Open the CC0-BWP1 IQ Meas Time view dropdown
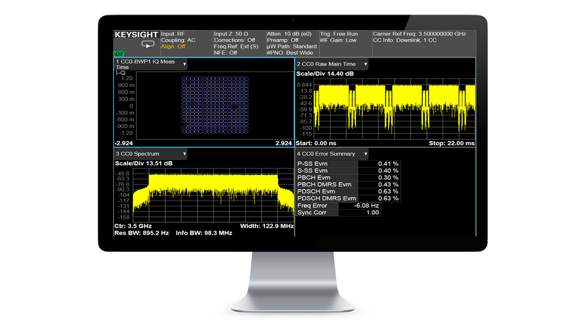584x328 pixels. [x=184, y=64]
